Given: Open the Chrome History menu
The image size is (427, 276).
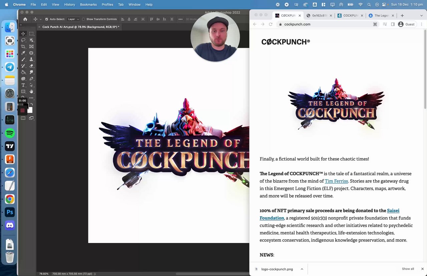Looking at the screenshot, I should tap(69, 5).
